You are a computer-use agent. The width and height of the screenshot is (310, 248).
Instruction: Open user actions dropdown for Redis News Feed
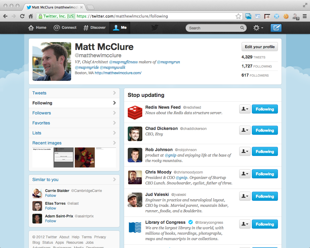click(245, 109)
